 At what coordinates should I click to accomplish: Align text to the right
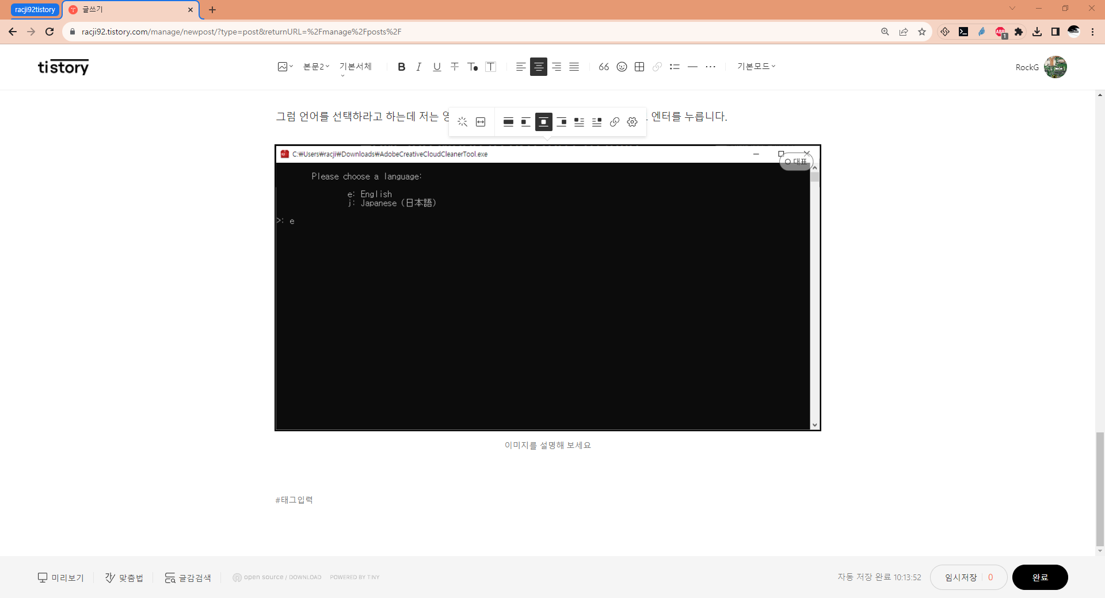point(557,67)
